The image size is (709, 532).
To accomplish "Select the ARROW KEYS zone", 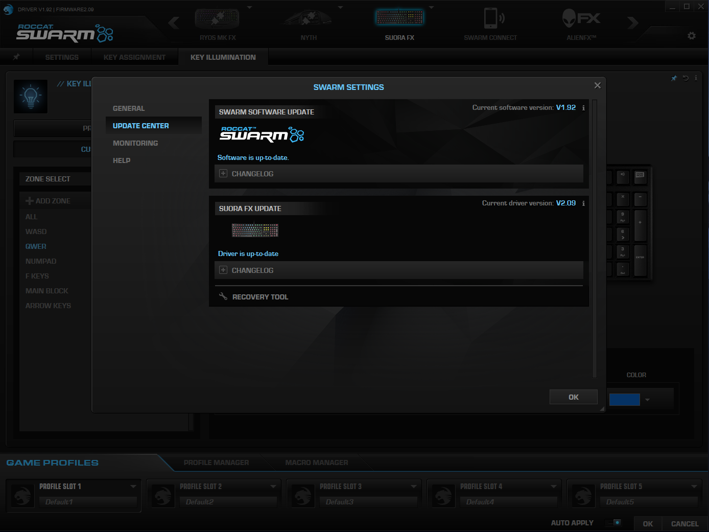I will pyautogui.click(x=49, y=306).
